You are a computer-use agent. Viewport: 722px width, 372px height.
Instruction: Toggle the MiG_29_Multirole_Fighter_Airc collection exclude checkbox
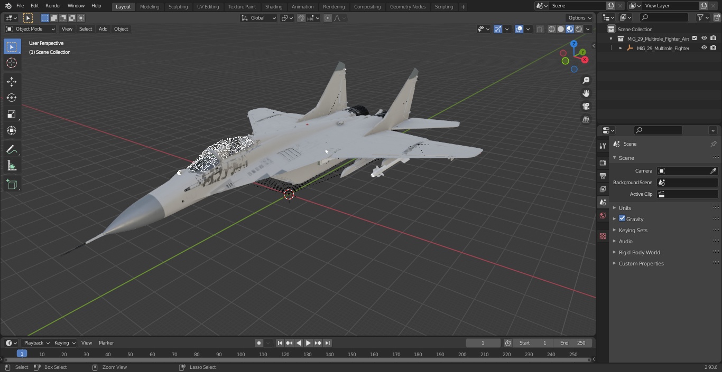pyautogui.click(x=695, y=38)
